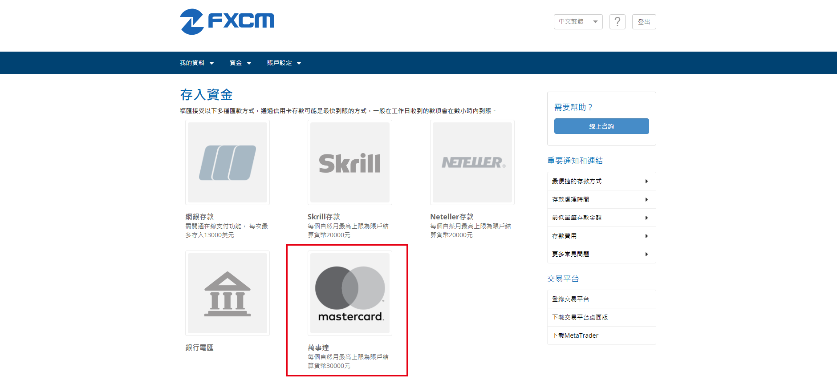Viewport: 837px width, 384px height.
Task: Select the bank wire building icon
Action: 228,293
